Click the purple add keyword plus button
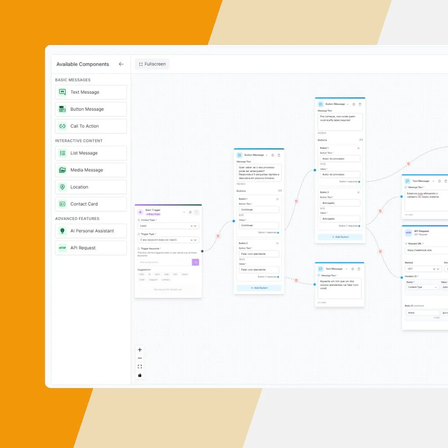Screen dimensions: 448x448 point(196,262)
